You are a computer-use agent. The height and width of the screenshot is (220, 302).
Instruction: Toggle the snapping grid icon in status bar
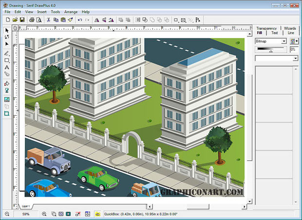[x=61, y=214]
